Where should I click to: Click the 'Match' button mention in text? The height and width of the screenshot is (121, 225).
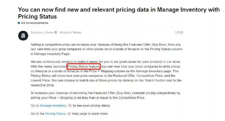click(150, 80)
